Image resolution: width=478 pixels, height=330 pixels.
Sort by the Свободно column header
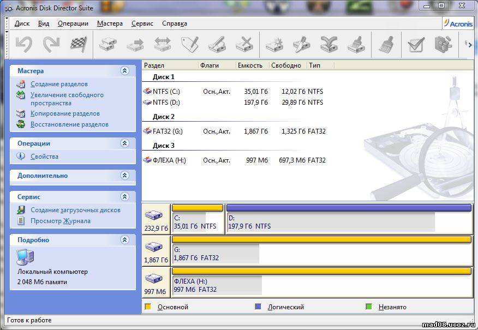(x=288, y=65)
